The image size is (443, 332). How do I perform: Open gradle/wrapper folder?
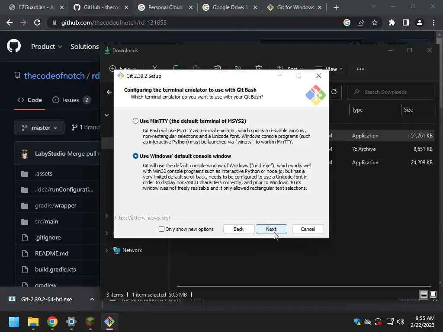tap(56, 205)
